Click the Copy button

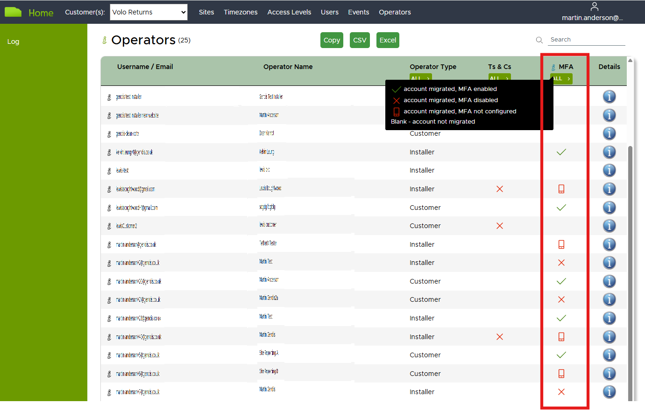[x=332, y=40]
